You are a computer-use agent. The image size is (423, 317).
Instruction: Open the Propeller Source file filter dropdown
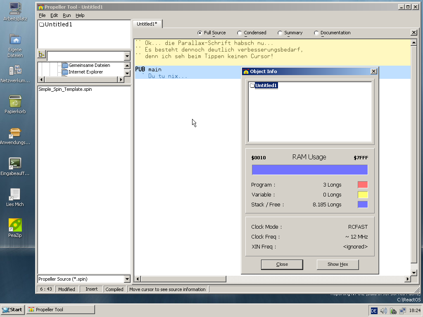point(127,279)
